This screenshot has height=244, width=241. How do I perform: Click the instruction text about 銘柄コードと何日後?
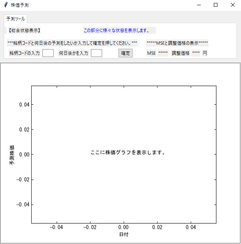[x=72, y=43]
